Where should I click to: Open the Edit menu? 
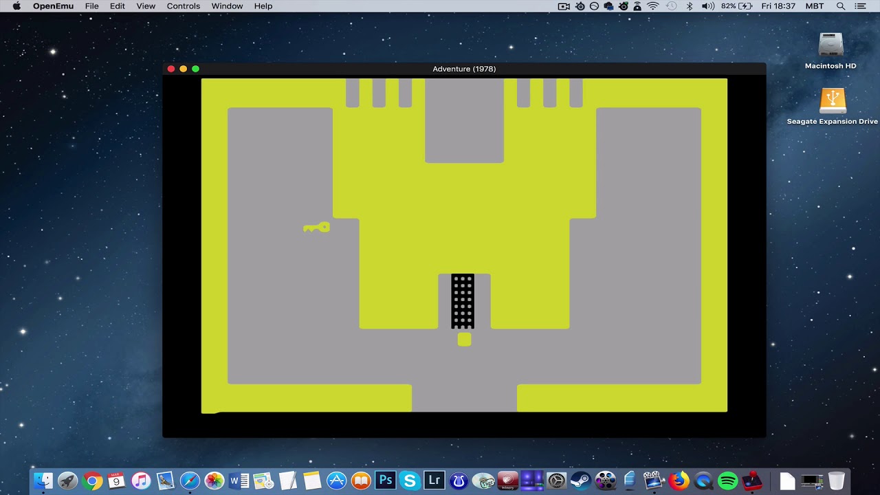[x=118, y=6]
